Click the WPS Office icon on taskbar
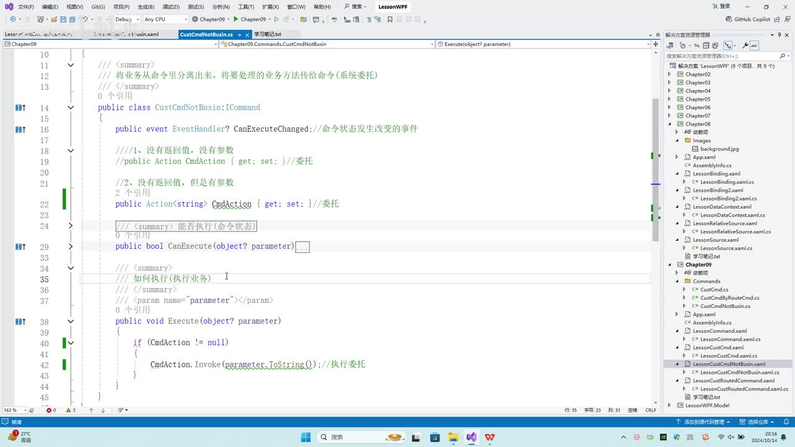Screen dimensions: 795x447 [489, 437]
